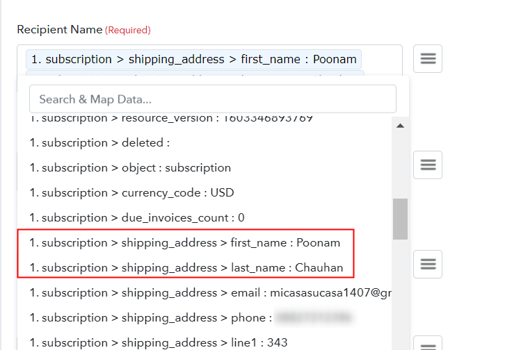Click the second hamburger menu icon
The image size is (505, 350).
click(x=427, y=165)
